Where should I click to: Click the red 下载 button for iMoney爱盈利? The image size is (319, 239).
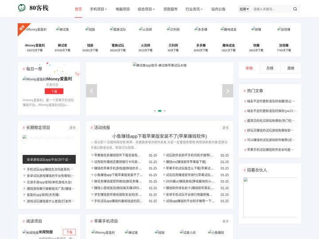coord(54,91)
